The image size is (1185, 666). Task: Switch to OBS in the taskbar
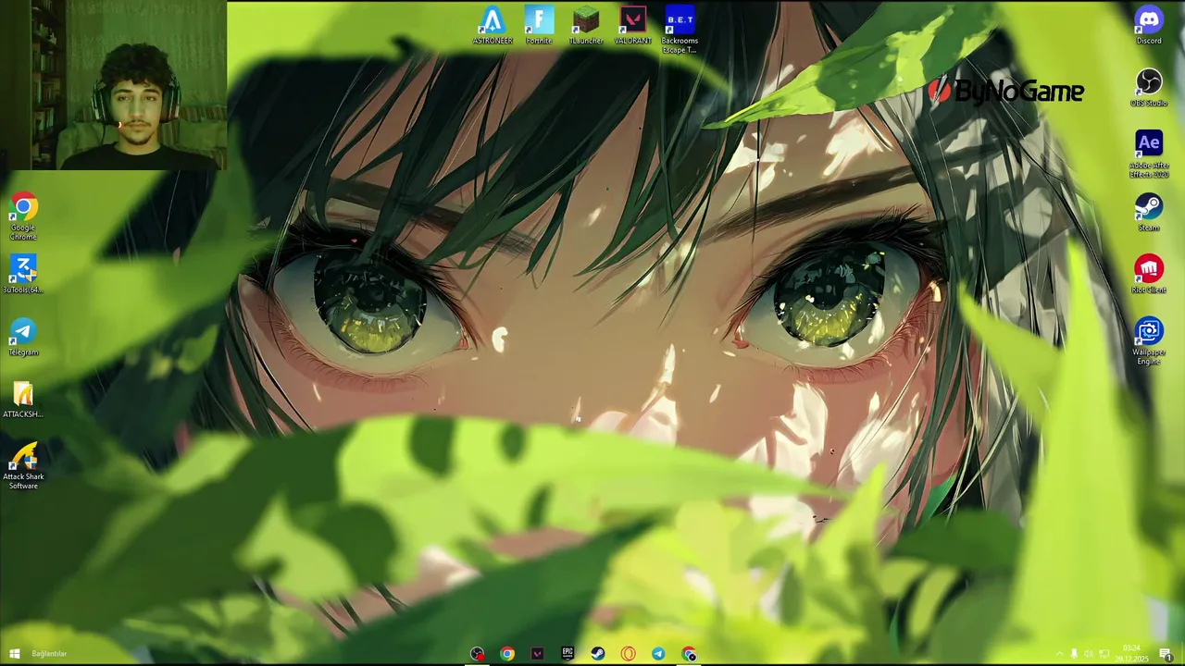[x=477, y=654]
